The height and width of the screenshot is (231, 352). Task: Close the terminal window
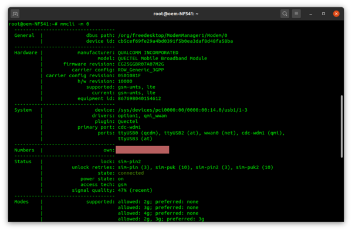click(x=336, y=14)
